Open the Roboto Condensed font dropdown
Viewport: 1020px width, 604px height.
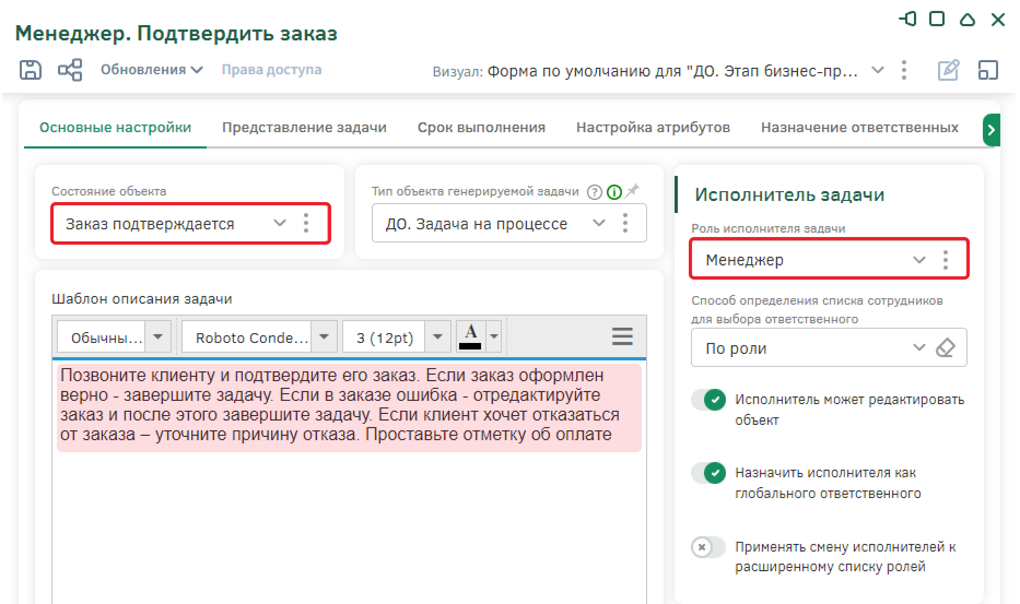click(324, 337)
